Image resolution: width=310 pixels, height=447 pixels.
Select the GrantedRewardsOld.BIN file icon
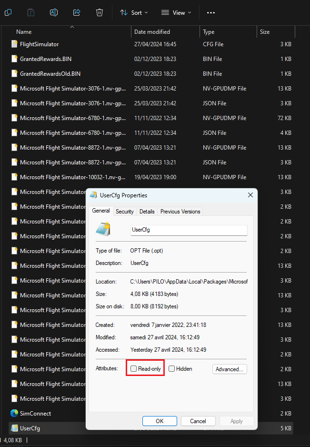click(x=14, y=73)
